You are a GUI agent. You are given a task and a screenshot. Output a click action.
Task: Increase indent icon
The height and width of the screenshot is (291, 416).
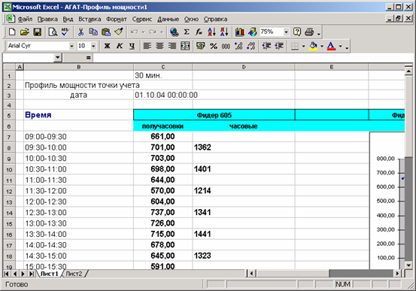pyautogui.click(x=279, y=46)
